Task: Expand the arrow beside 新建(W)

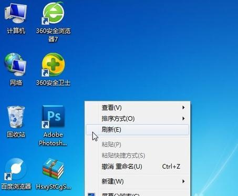Action: [183, 181]
